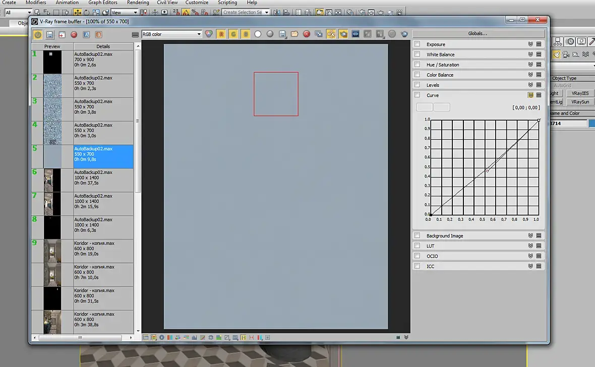Image resolution: width=595 pixels, height=367 pixels.
Task: Open the Modifiers menu
Action: pos(36,3)
